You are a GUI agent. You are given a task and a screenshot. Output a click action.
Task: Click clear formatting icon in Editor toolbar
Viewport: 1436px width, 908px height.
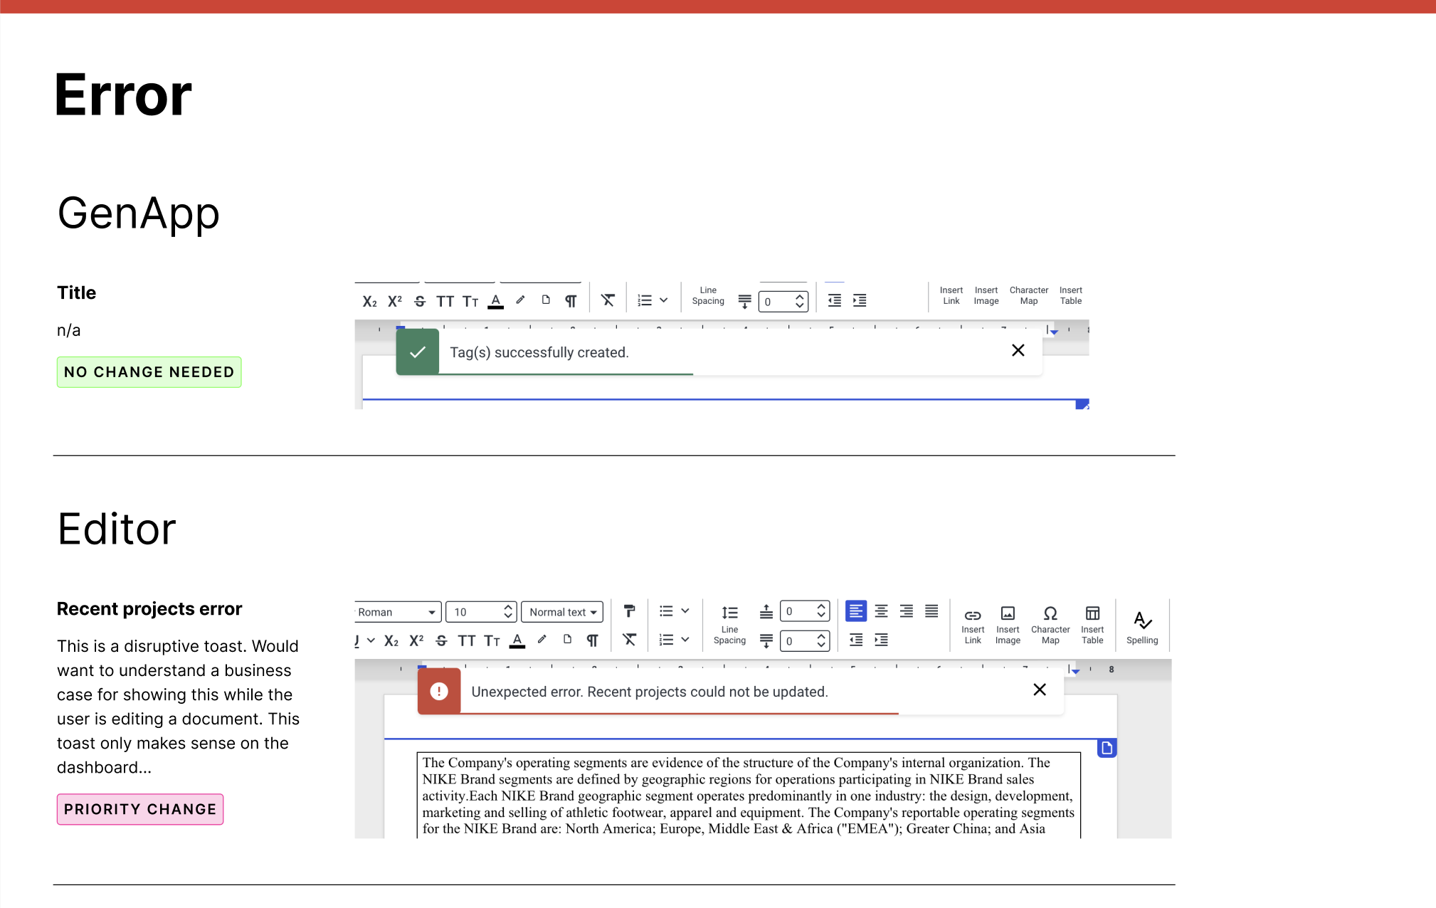click(629, 640)
